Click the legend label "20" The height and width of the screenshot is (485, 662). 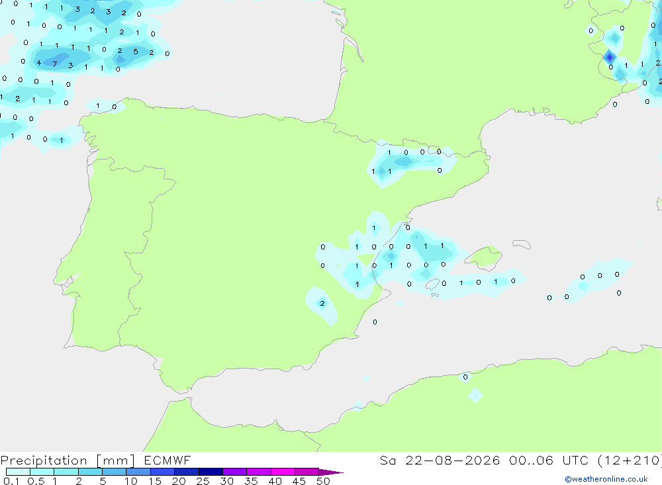click(179, 481)
